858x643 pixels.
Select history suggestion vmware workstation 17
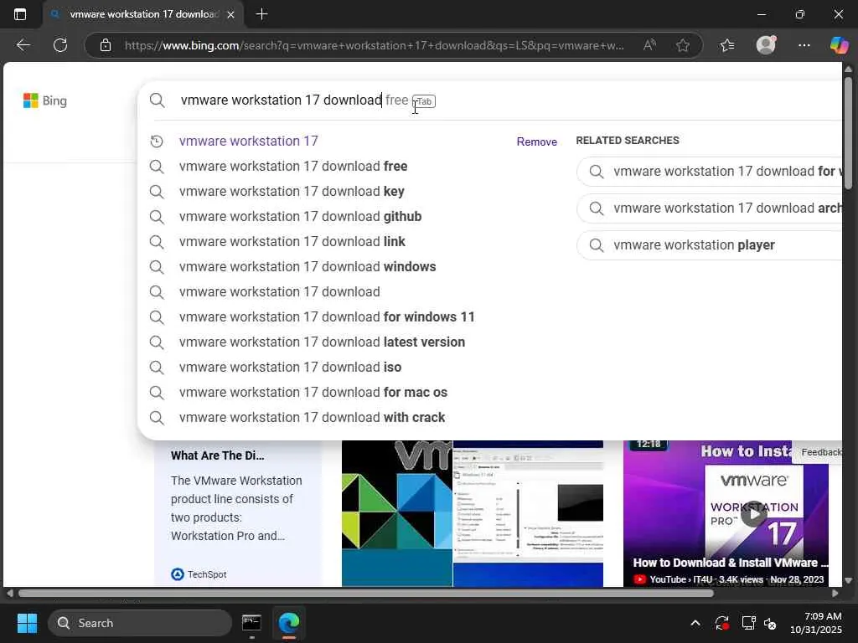(248, 141)
